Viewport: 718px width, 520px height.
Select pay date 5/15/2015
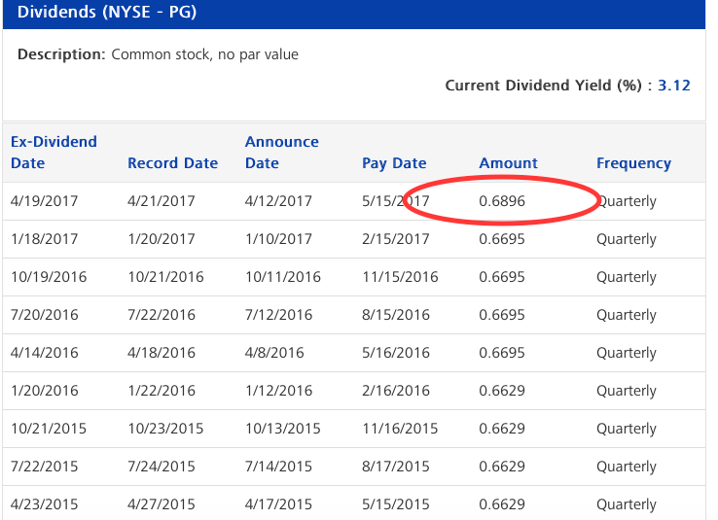[396, 504]
